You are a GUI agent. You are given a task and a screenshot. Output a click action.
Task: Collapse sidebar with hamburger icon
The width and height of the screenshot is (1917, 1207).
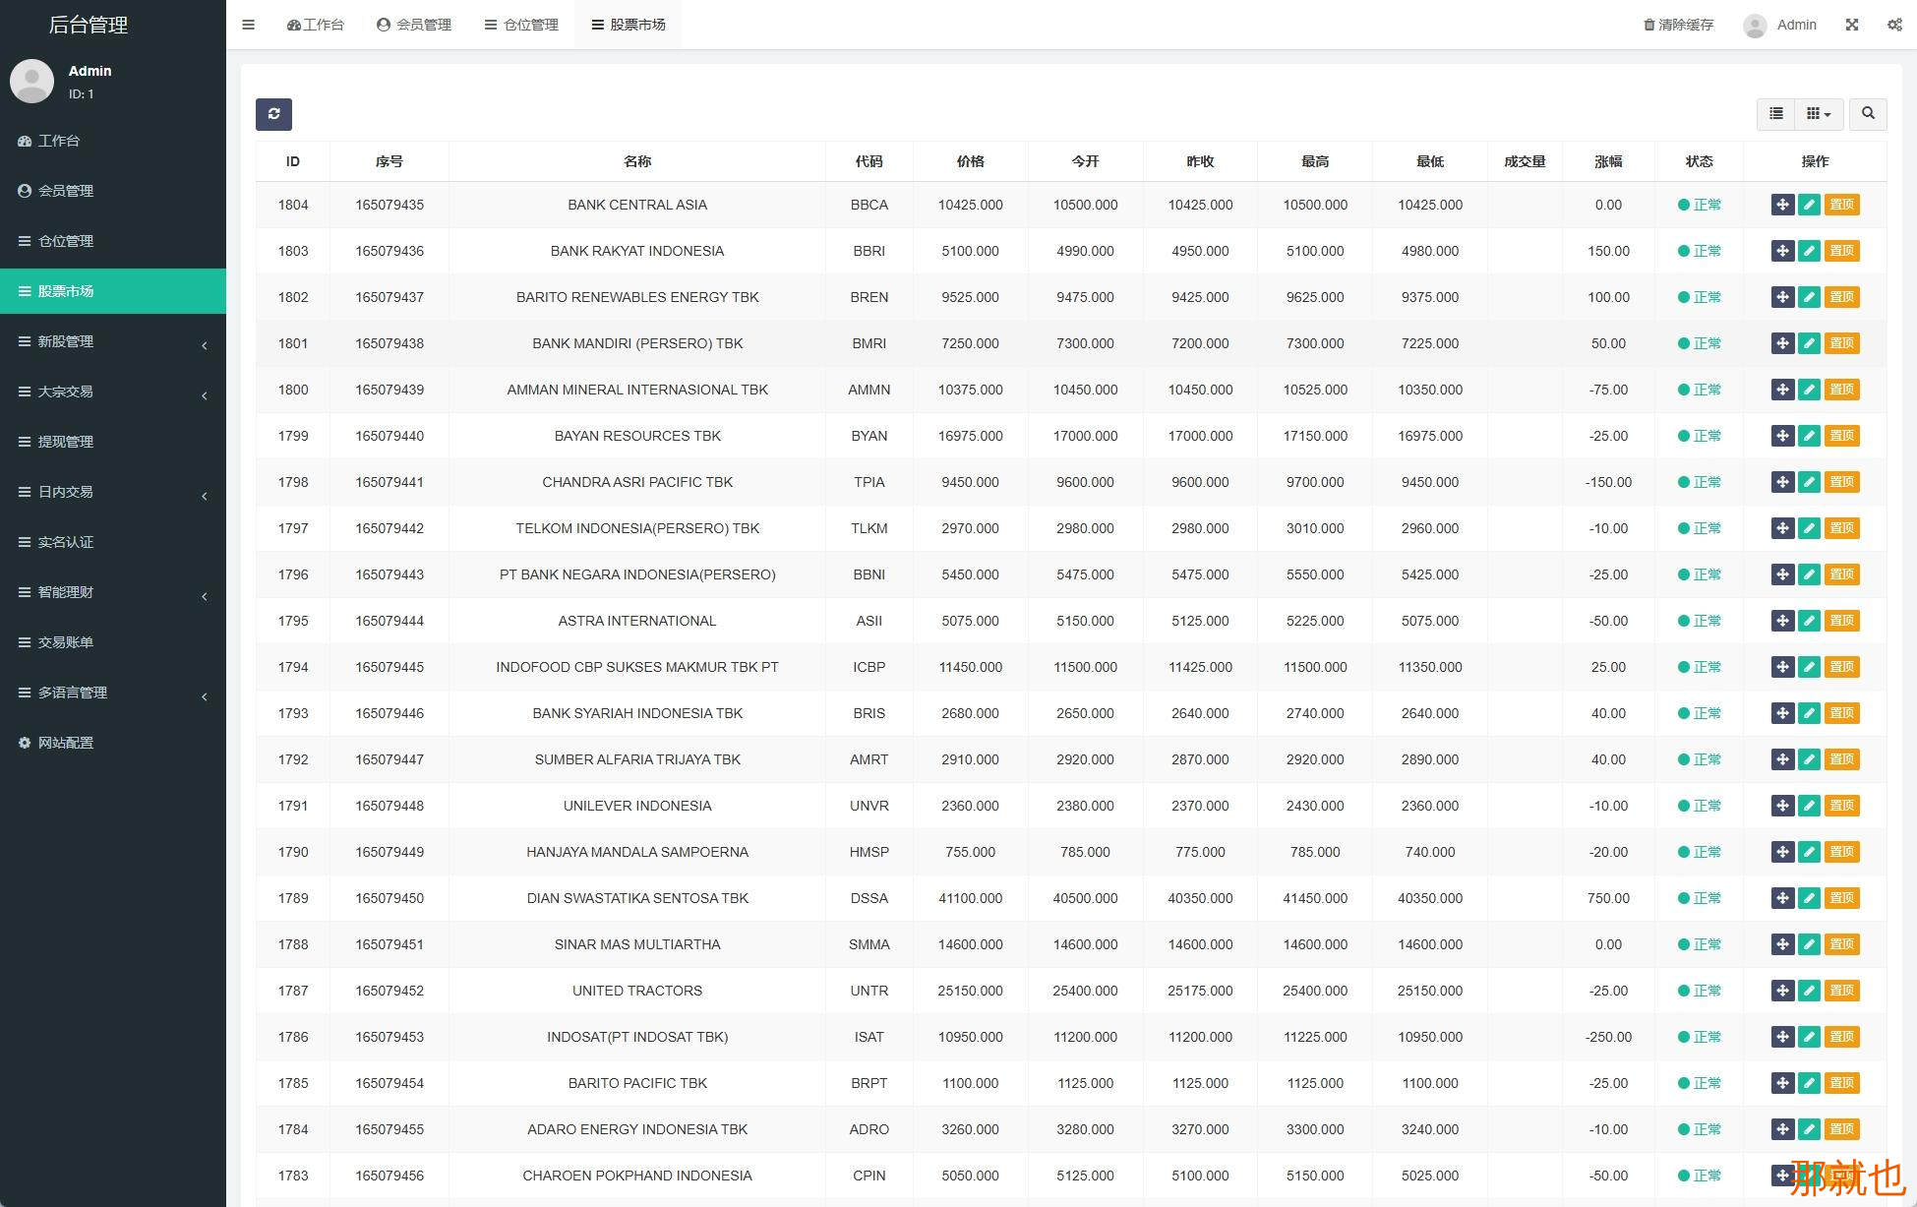(249, 25)
